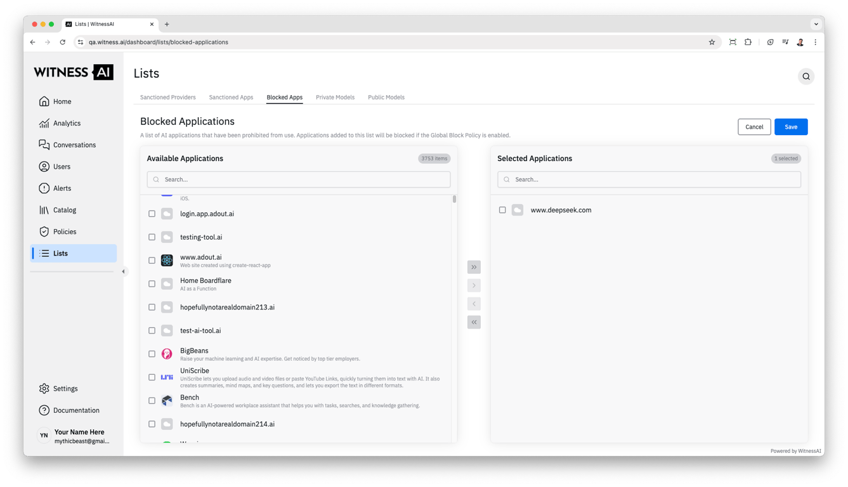Remove all applications from selected list

tap(474, 322)
